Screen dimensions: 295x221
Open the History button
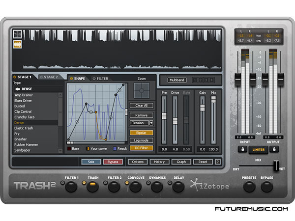coord(159,162)
